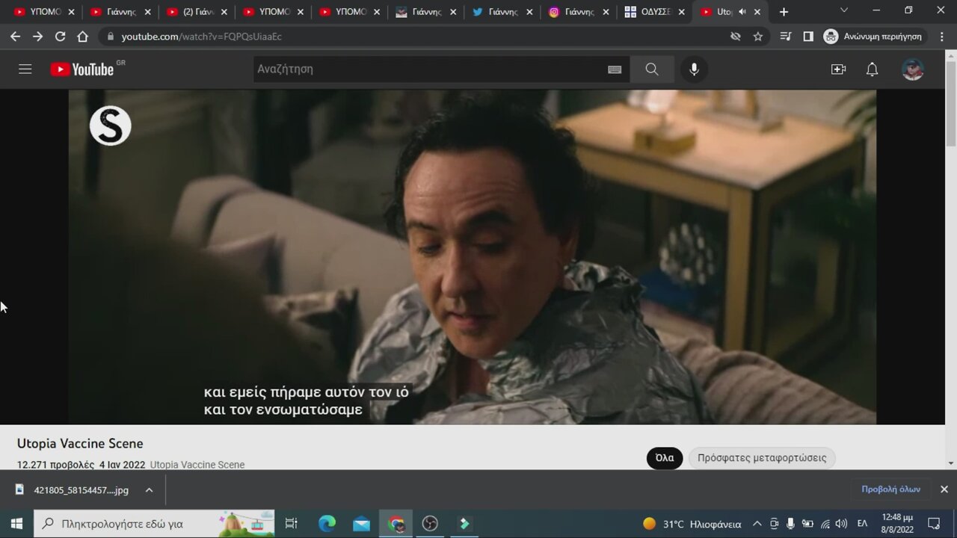The width and height of the screenshot is (957, 538).
Task: Reload the current page
Action: 61,37
